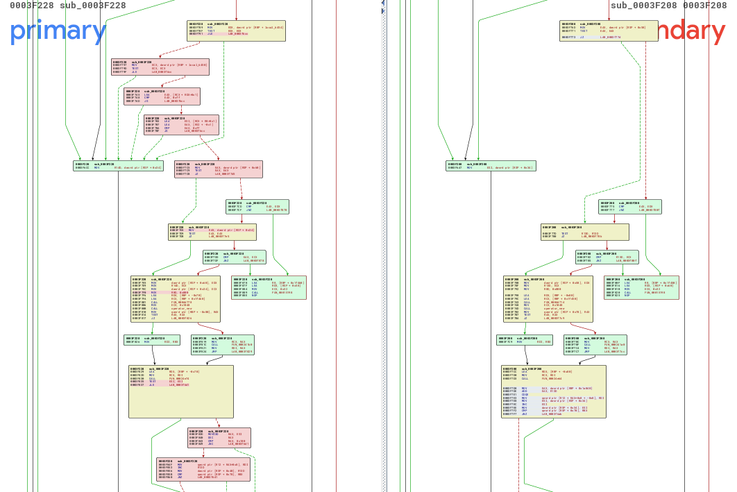The image size is (737, 492).
Task: Select the pink block with two LEA instructions in primary
Action: point(181,125)
